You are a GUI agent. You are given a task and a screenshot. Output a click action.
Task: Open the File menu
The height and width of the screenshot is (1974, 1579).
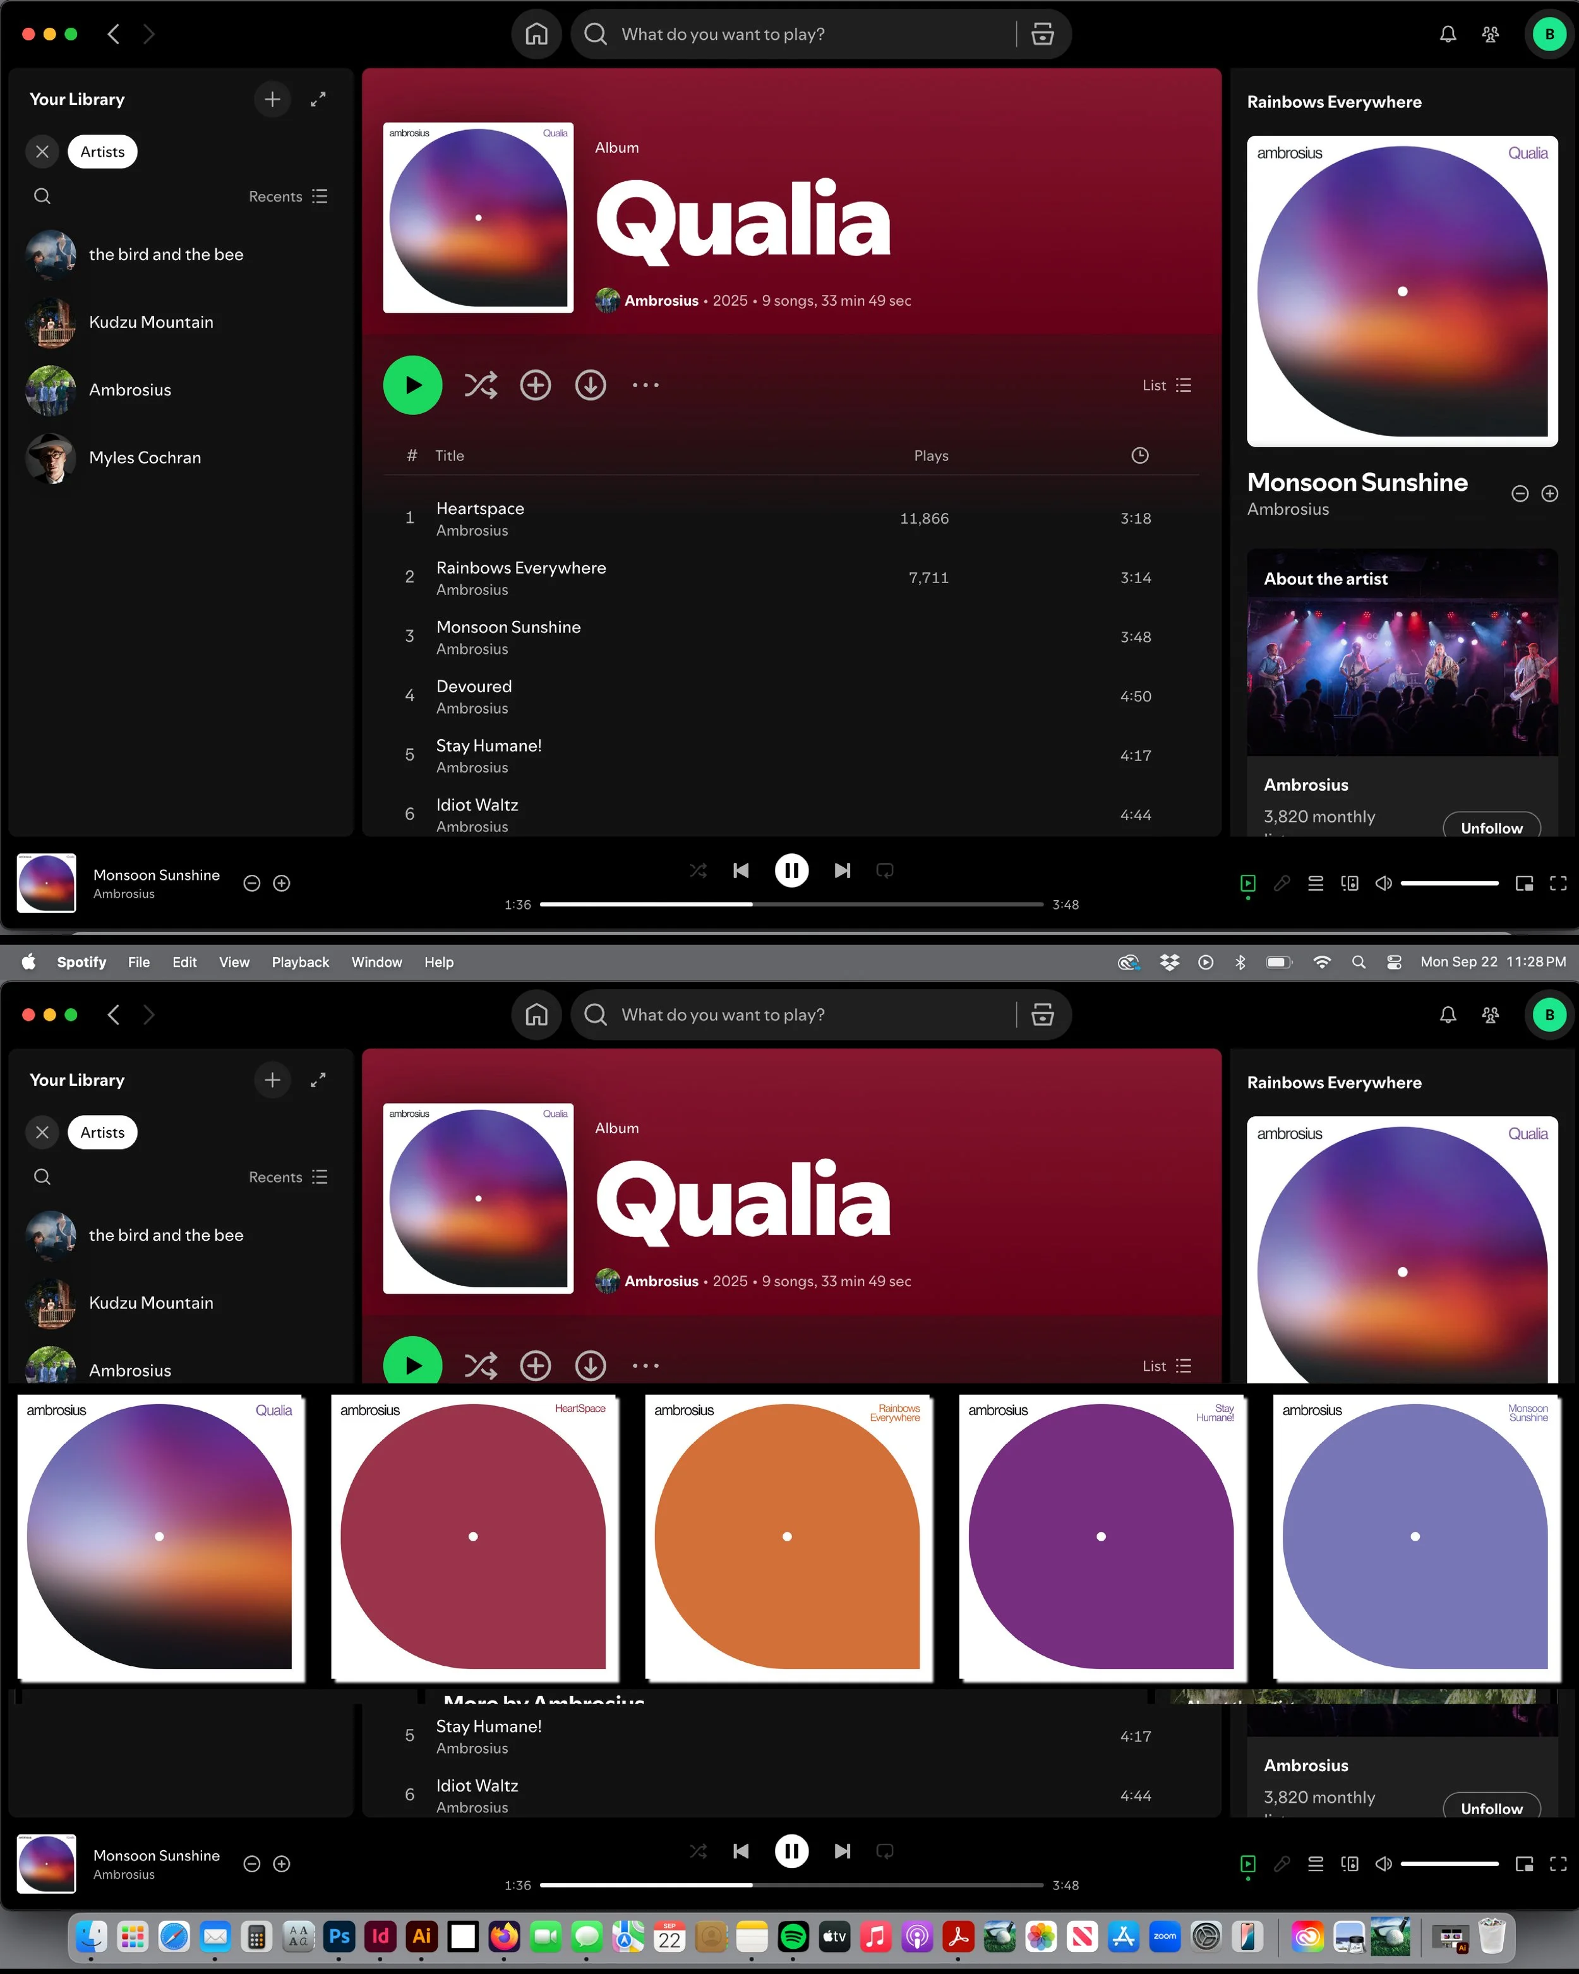coord(139,962)
